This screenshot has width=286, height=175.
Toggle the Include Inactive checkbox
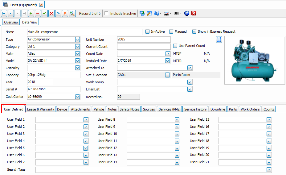click(x=107, y=13)
